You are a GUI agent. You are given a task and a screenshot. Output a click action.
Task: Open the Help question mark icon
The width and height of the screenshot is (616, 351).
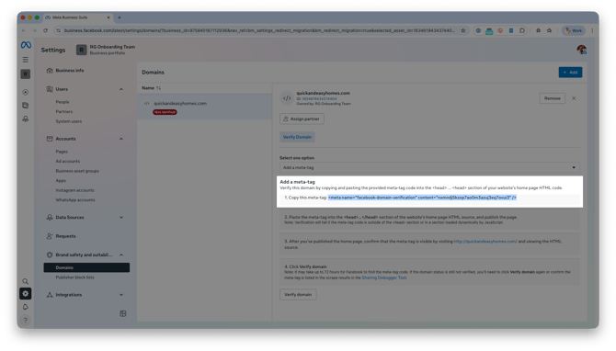26,320
